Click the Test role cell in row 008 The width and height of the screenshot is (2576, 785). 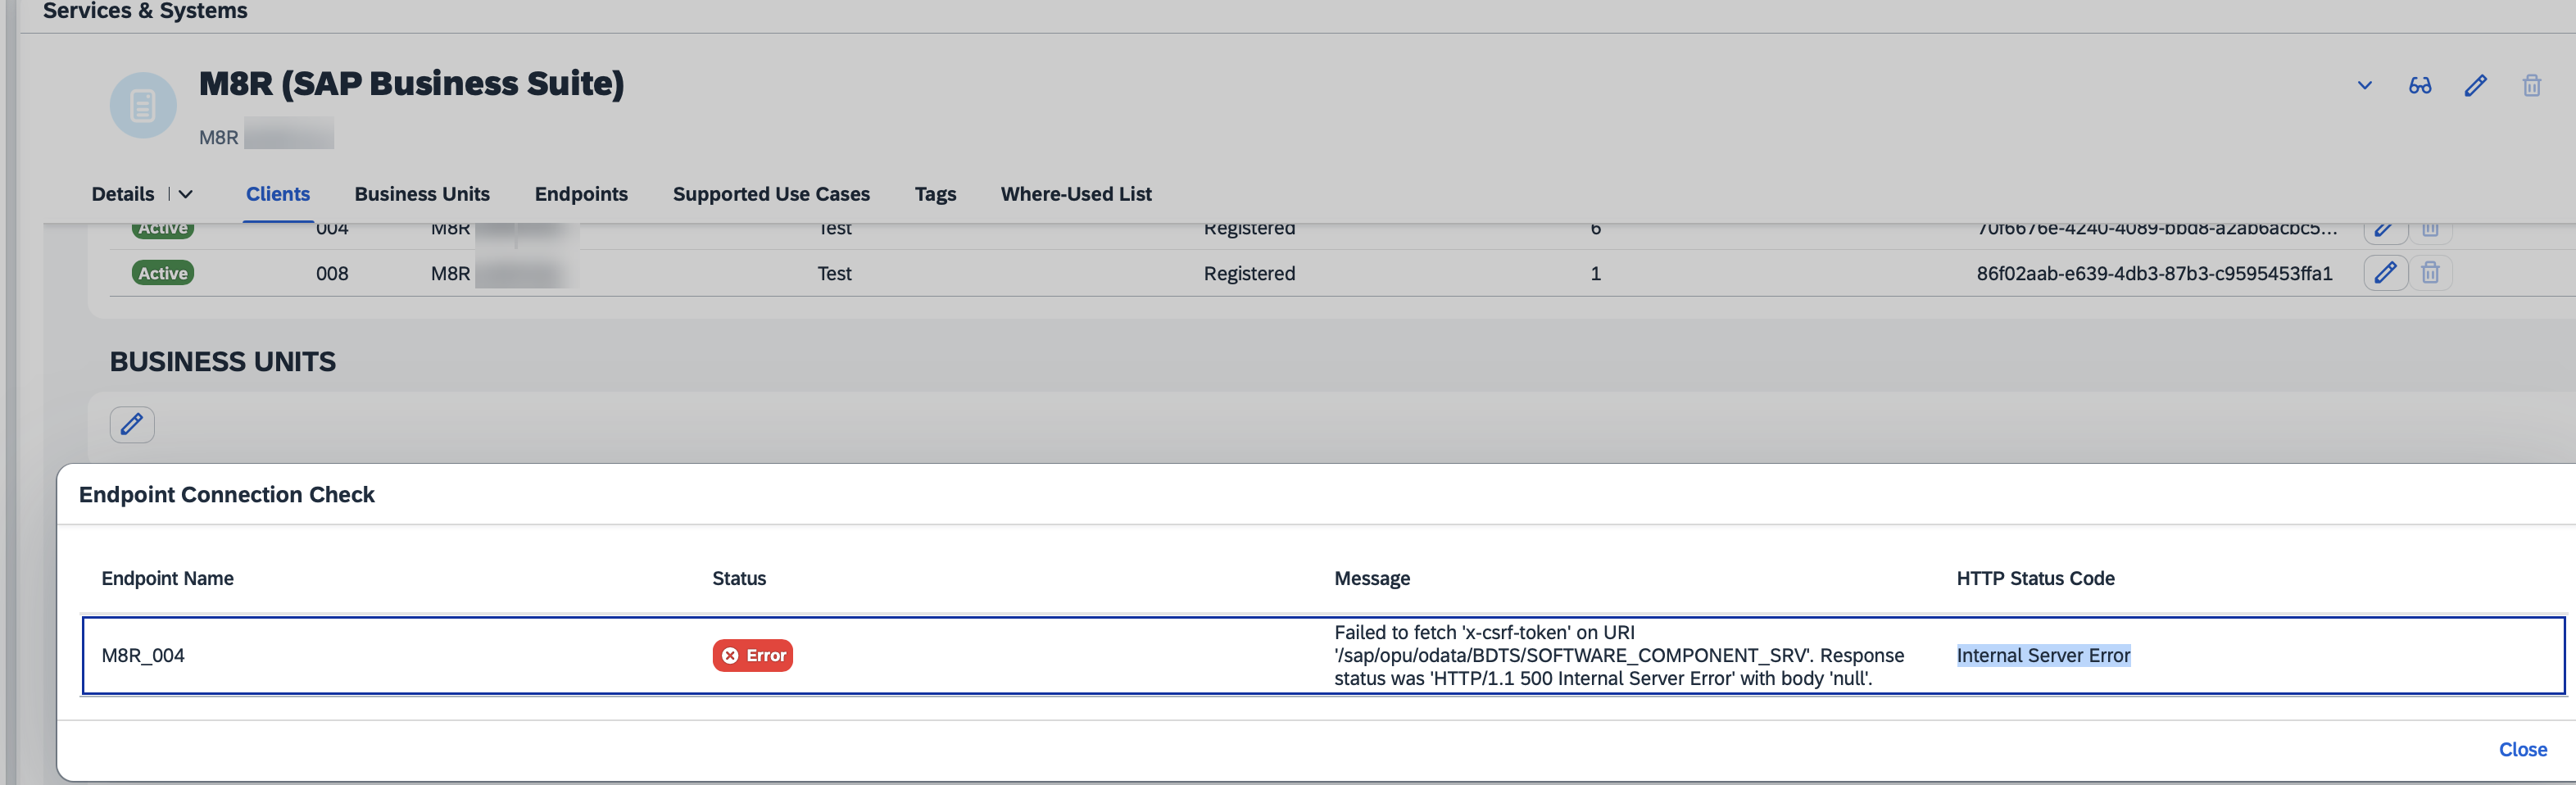pos(834,273)
